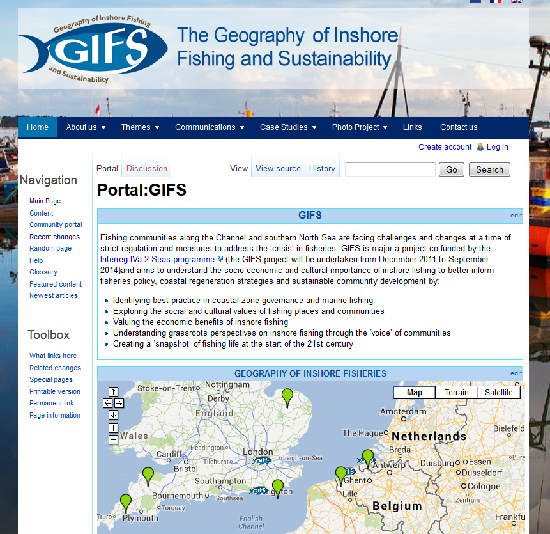Image resolution: width=550 pixels, height=534 pixels.
Task: Open the Case Studies dropdown menu
Action: click(288, 127)
